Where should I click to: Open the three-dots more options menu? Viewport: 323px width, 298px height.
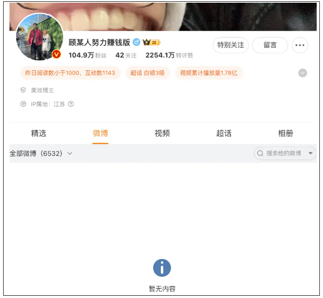pyautogui.click(x=300, y=45)
